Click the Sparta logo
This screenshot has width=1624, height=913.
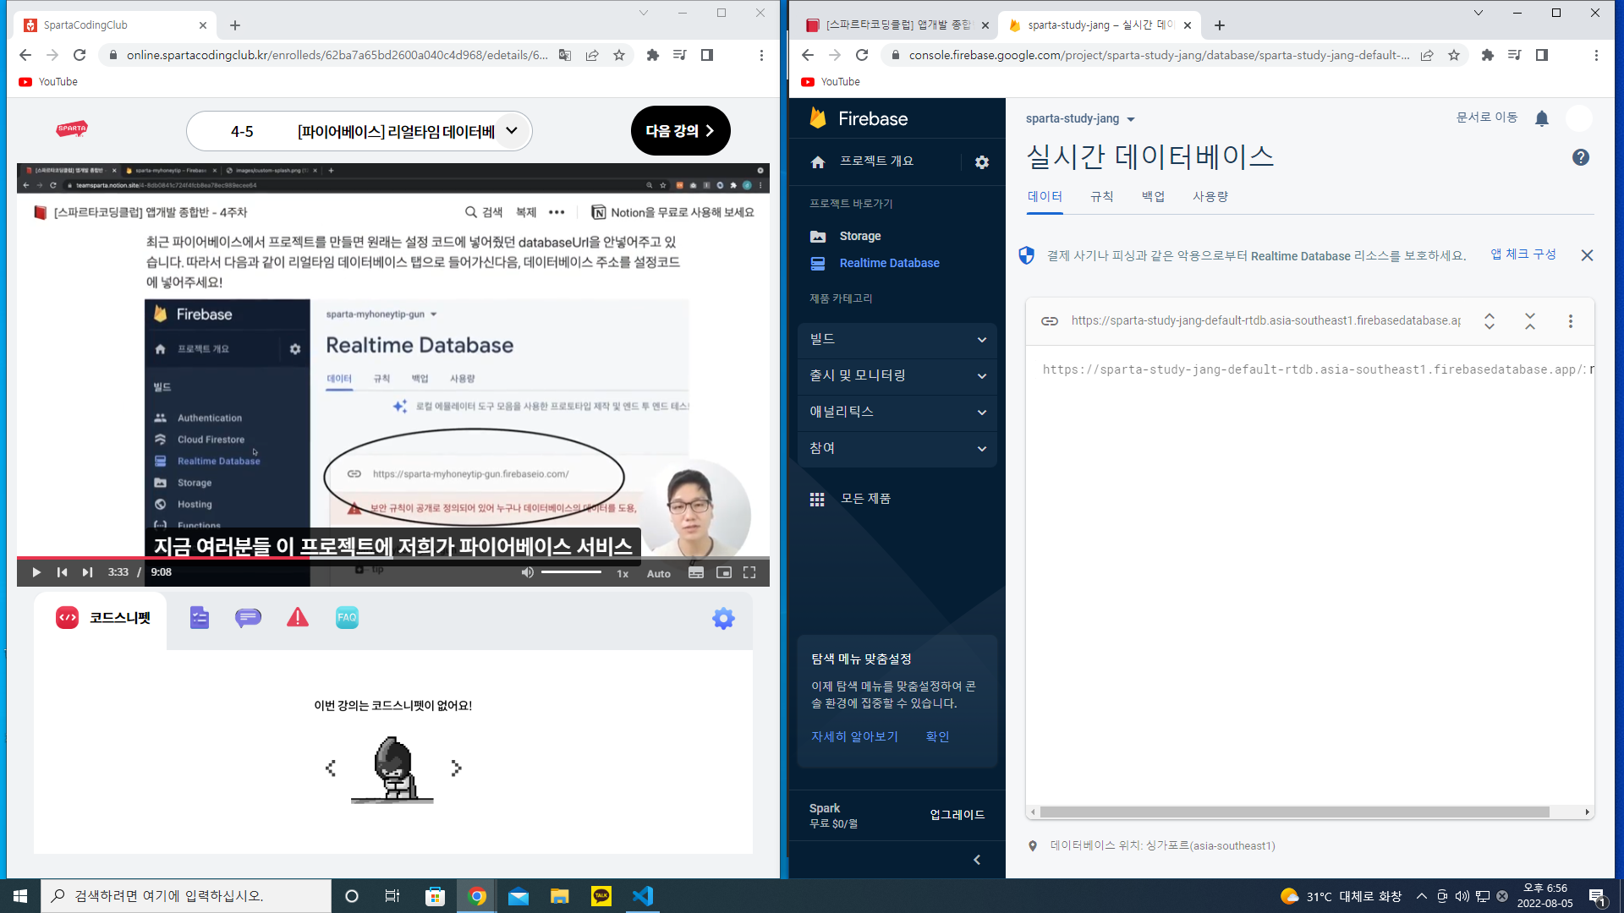[72, 128]
